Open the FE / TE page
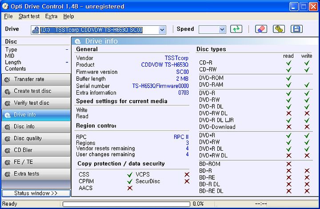Viewport: 320px width, 209px height. pyautogui.click(x=36, y=162)
